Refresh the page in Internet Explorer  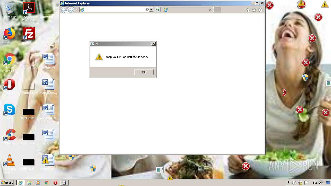point(158,10)
